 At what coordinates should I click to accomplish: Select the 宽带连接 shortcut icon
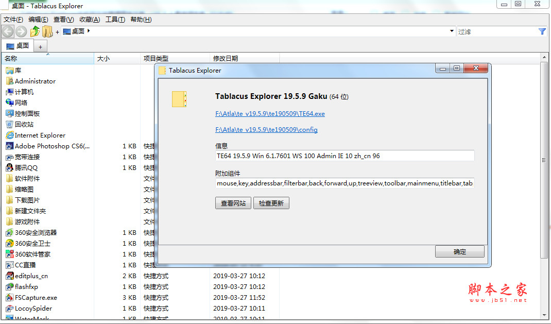coord(10,157)
